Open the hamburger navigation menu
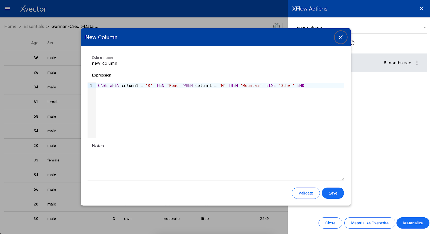Screen dimensions: 430x234 (x=8, y=9)
